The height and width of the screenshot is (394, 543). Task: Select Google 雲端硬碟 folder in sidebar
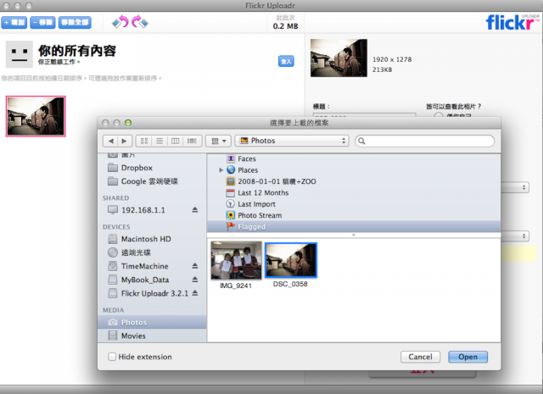pyautogui.click(x=153, y=181)
